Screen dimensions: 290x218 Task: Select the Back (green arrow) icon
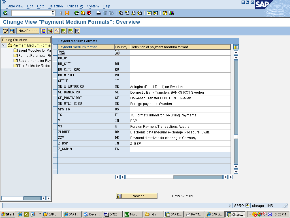coord(76,12)
